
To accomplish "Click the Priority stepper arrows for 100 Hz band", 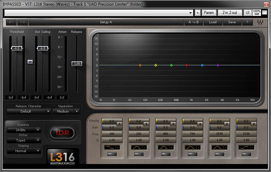I will 119,124.
